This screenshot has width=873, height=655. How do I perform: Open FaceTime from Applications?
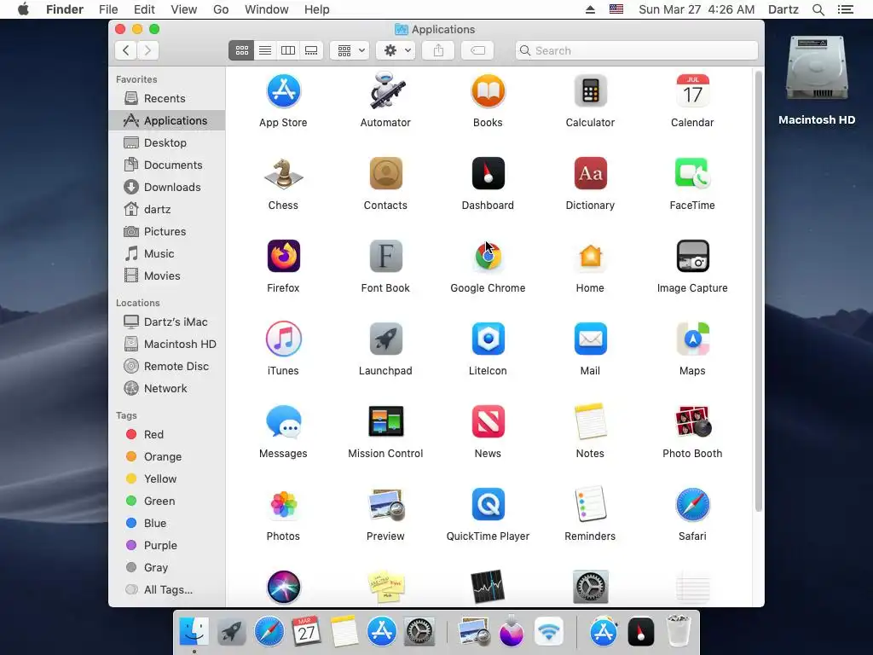click(x=692, y=174)
